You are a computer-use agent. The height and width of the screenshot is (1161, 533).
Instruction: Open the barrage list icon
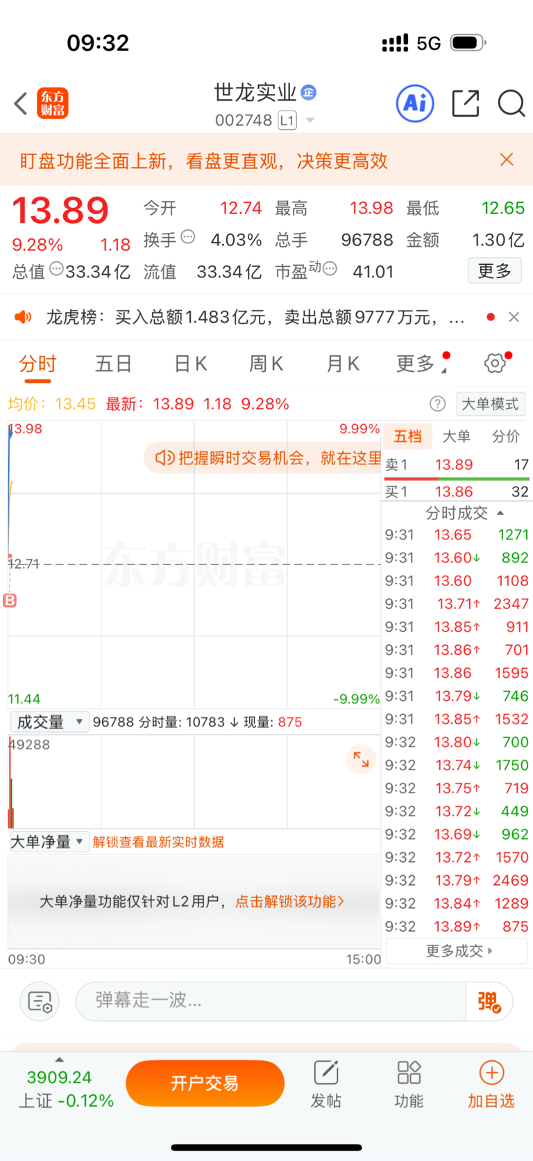pos(40,1002)
